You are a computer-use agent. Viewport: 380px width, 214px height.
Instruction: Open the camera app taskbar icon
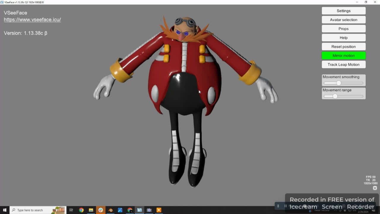click(x=149, y=210)
